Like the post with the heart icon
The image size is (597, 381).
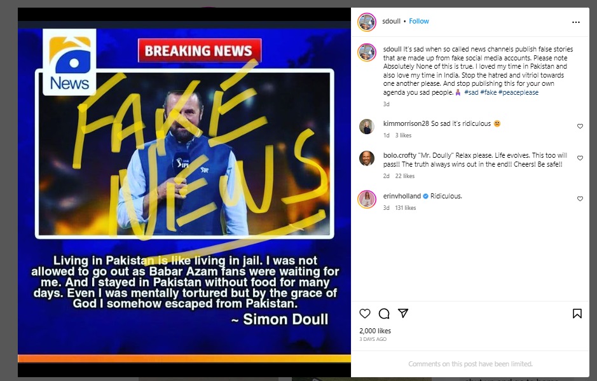click(365, 314)
